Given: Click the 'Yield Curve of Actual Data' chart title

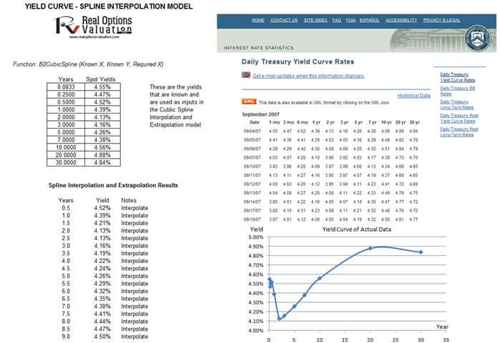Looking at the screenshot, I should [356, 229].
